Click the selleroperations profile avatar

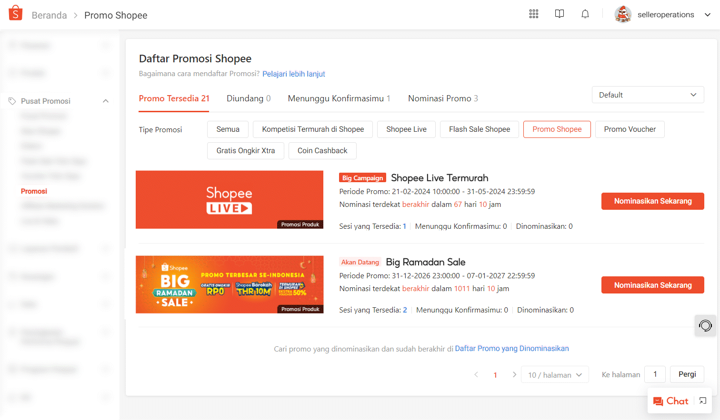click(x=623, y=14)
